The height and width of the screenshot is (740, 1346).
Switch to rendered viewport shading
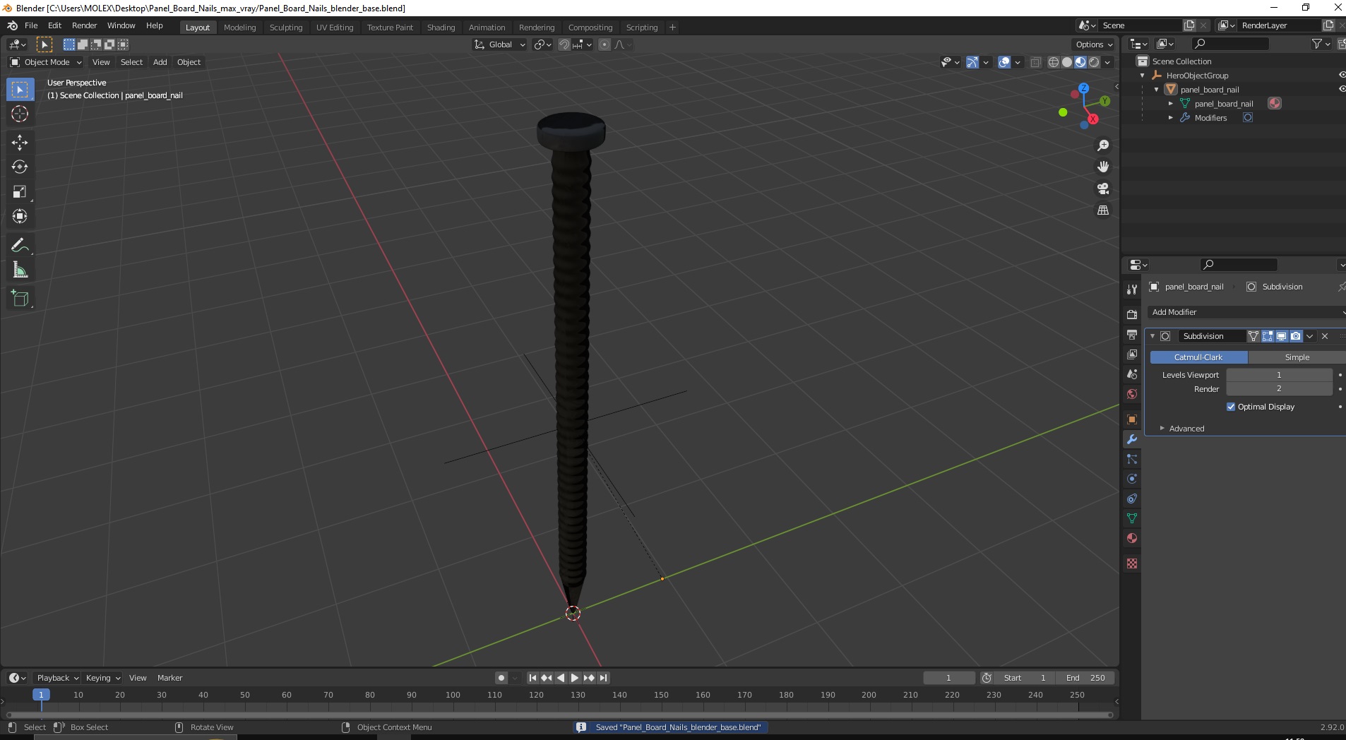pyautogui.click(x=1094, y=62)
